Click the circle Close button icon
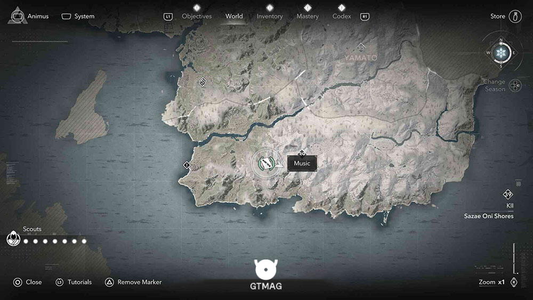533x300 pixels. [18, 282]
